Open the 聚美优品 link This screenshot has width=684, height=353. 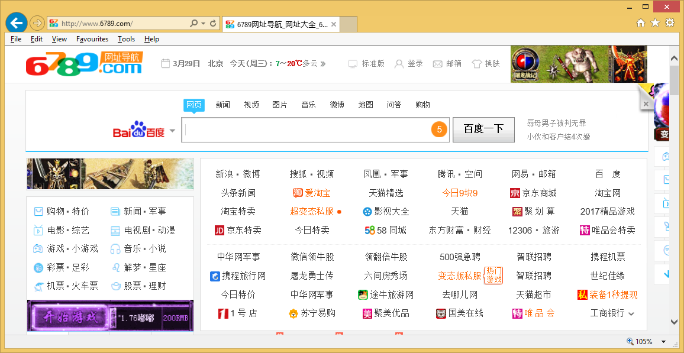(x=386, y=313)
